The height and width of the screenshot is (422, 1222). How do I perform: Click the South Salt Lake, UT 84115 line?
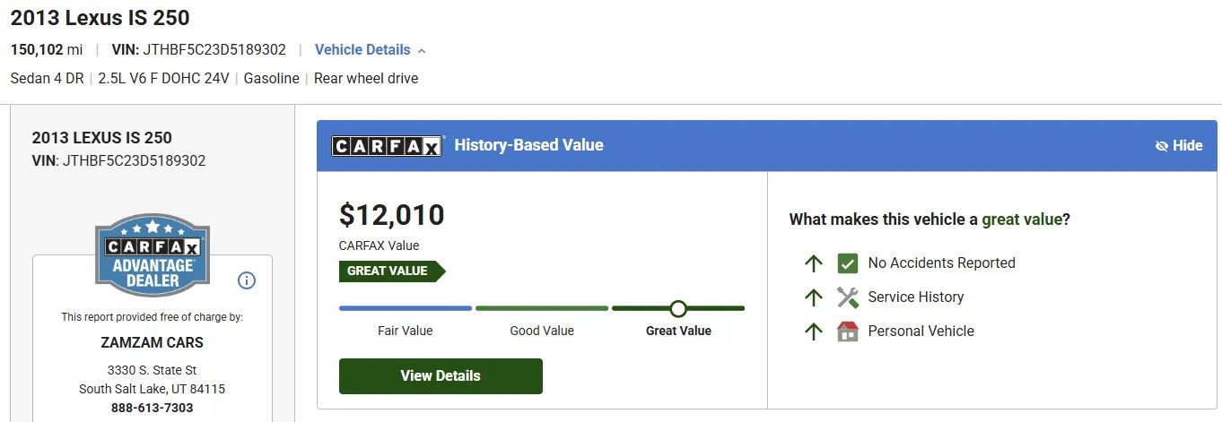pyautogui.click(x=152, y=389)
